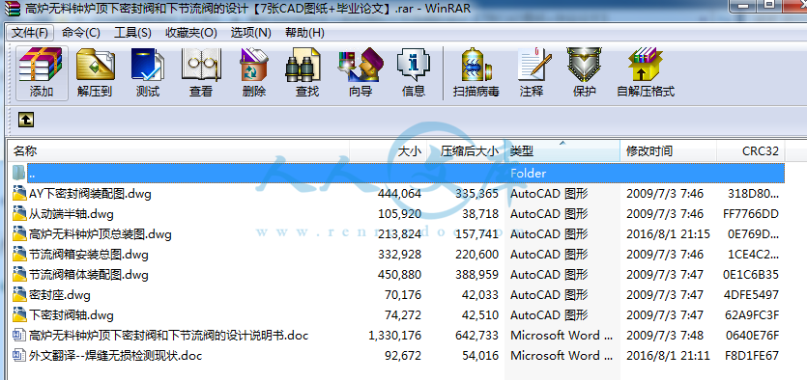807x380 pixels.
Task: Click packed size value 642,733
Action: [x=476, y=336]
